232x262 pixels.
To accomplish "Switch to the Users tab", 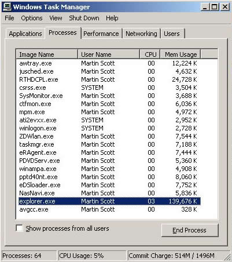I will point(172,34).
